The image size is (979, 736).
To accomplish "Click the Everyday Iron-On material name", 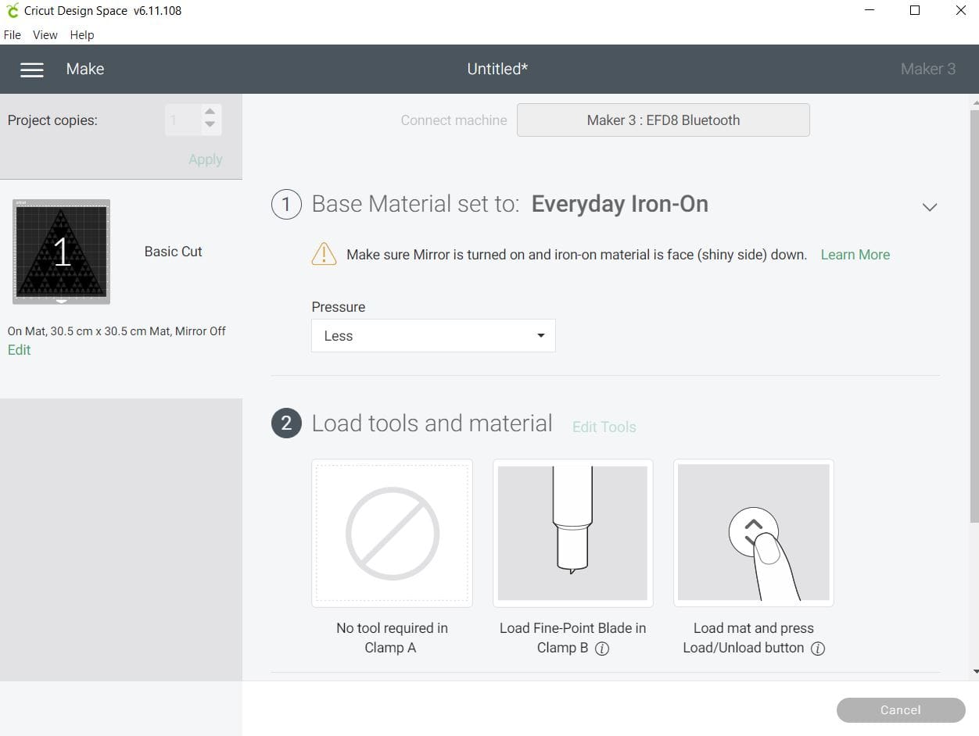I will coord(620,204).
